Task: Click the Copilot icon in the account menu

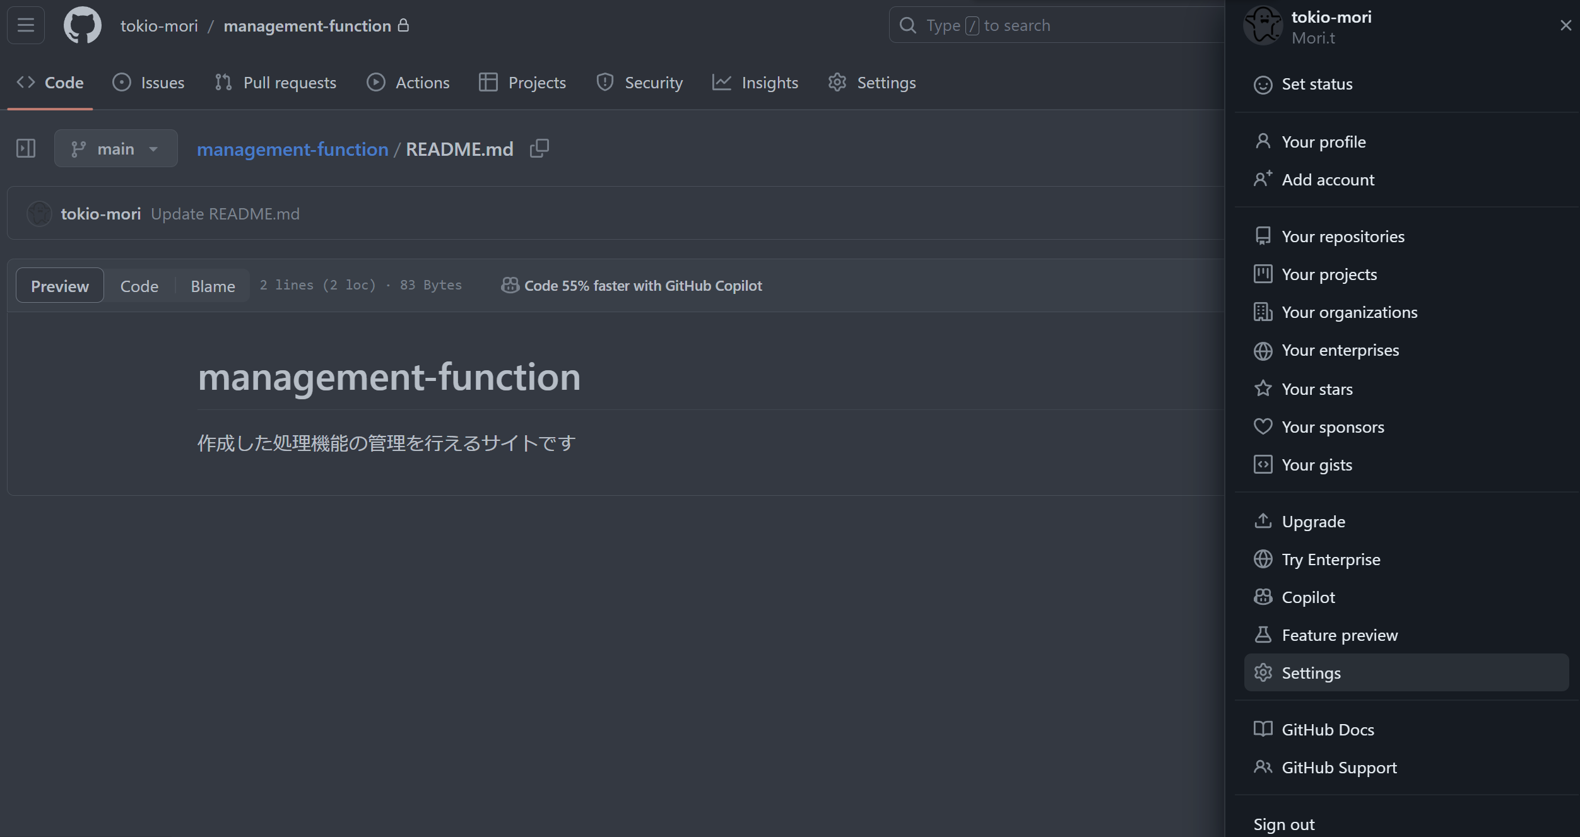Action: click(x=1263, y=597)
